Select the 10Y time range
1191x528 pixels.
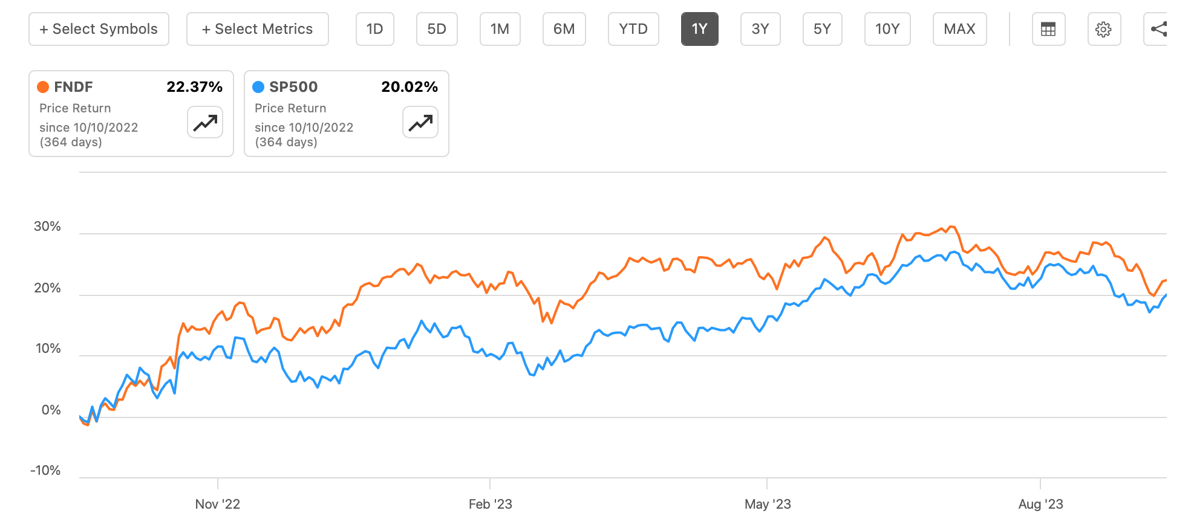tap(887, 28)
